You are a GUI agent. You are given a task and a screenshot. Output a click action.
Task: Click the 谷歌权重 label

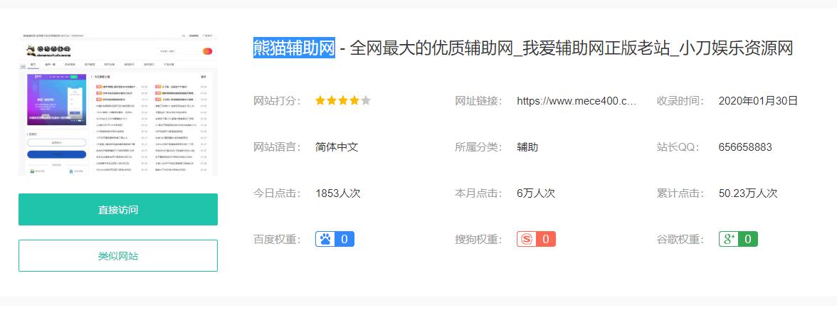(x=680, y=240)
